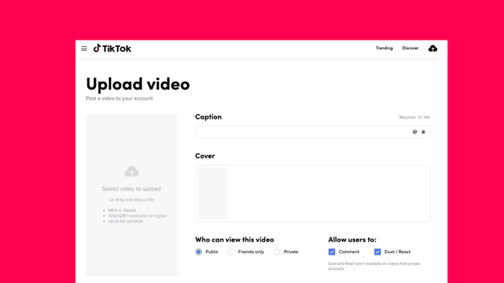Select the Friends only visibility option
This screenshot has width=504, height=283.
(x=231, y=252)
